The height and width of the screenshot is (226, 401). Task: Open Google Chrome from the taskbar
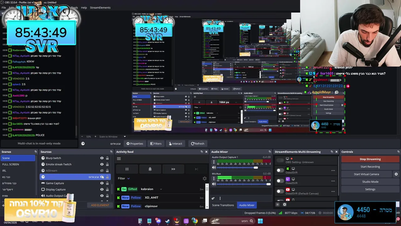point(195,221)
